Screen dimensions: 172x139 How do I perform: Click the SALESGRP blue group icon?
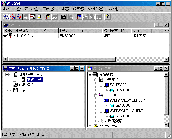(x=106, y=85)
